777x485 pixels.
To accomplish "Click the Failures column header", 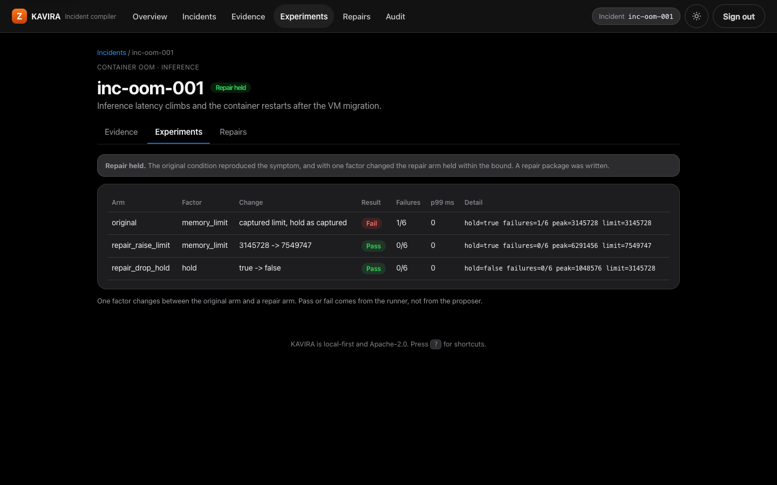I will click(x=408, y=203).
